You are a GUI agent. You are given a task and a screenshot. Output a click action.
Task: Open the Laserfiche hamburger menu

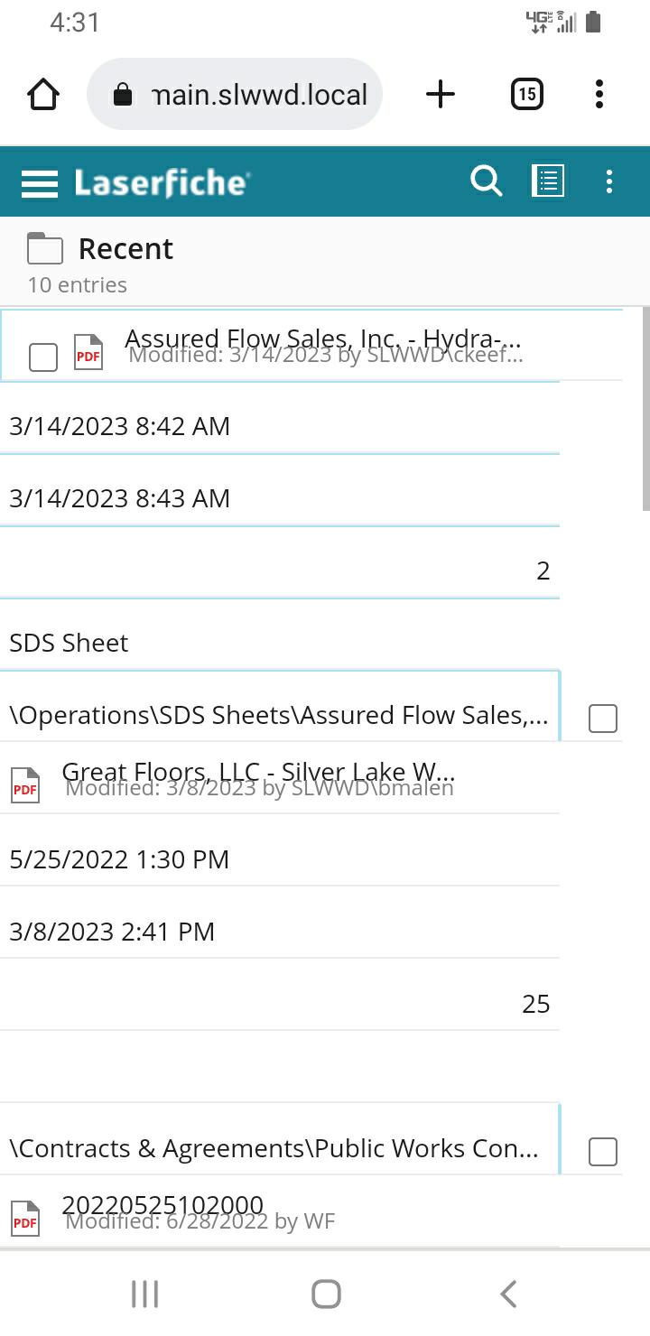click(40, 183)
